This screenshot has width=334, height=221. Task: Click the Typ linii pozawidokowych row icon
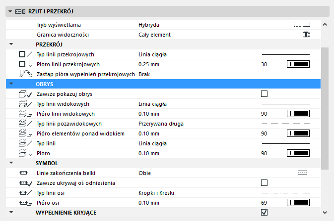point(24,124)
